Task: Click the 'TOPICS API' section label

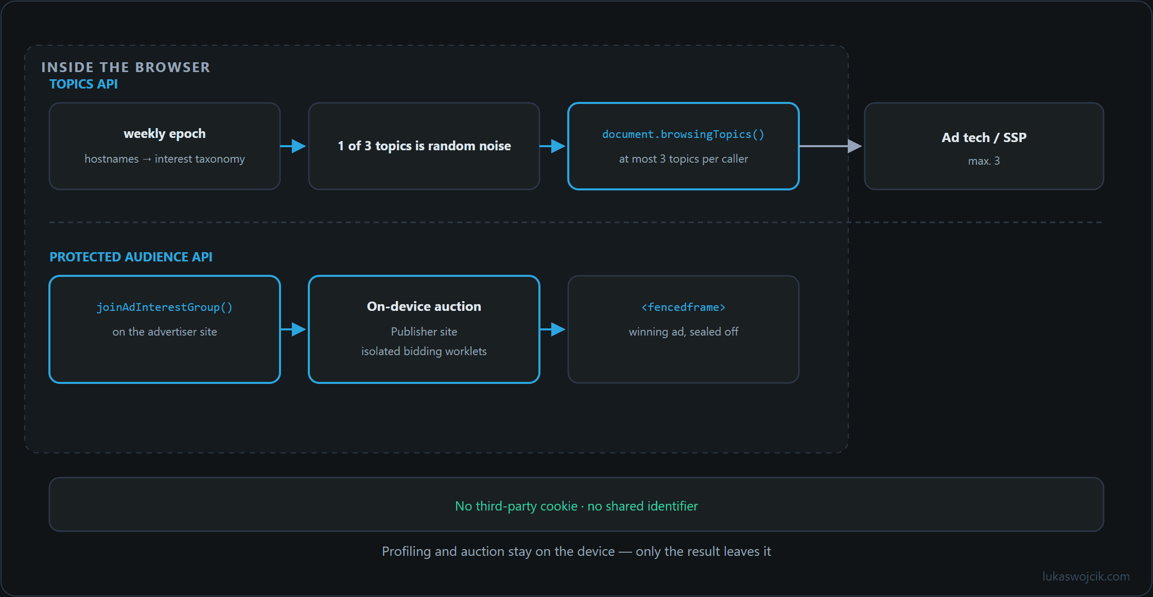Action: coord(83,84)
